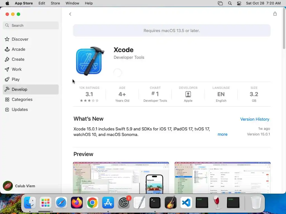Click App Store icon in Dock
This screenshot has height=214, width=286.
[x=108, y=203]
